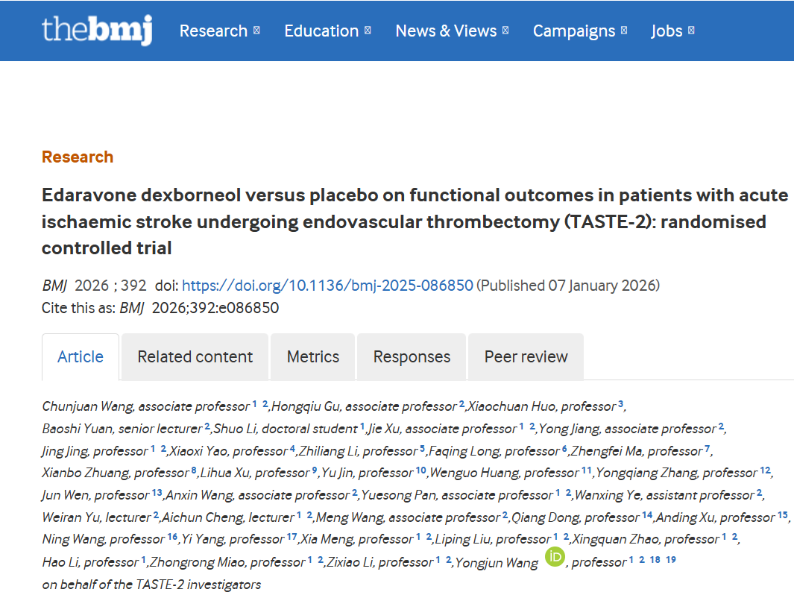The height and width of the screenshot is (592, 794).
Task: Open the Responses tab
Action: (x=412, y=356)
